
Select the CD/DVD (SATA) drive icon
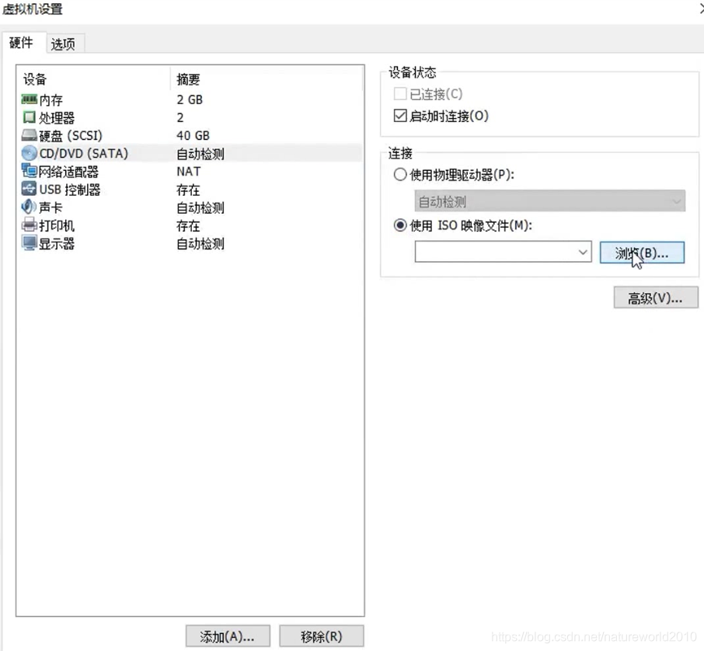point(26,153)
